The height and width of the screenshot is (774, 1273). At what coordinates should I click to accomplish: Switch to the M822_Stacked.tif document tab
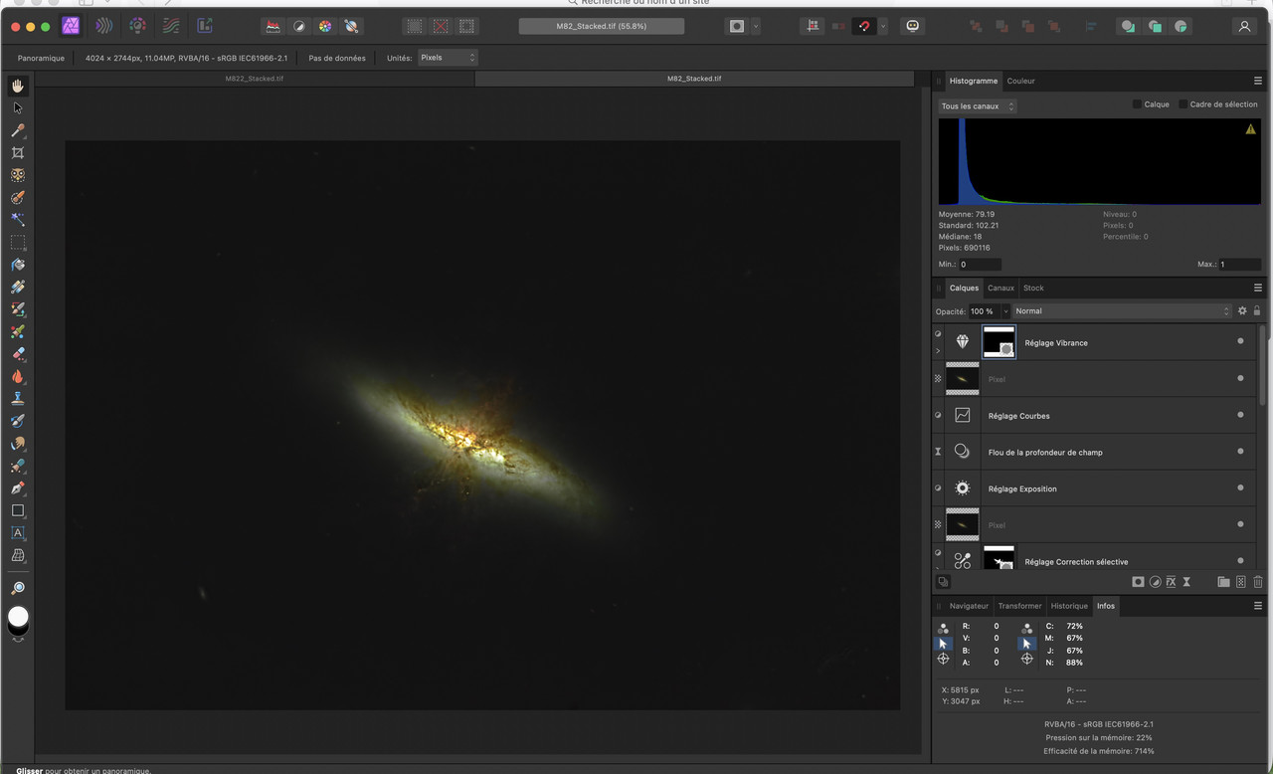click(254, 78)
